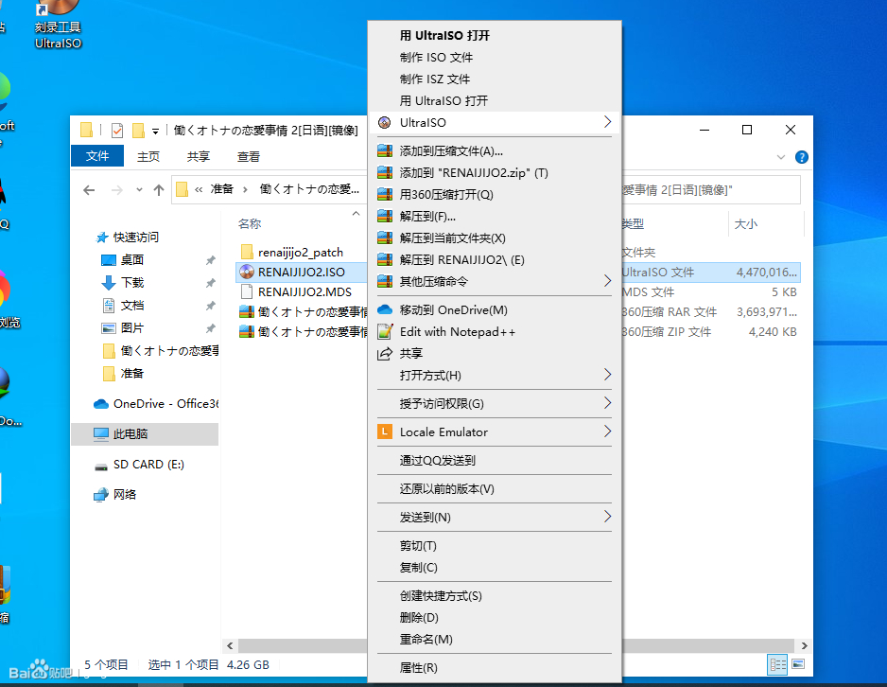Open '文档' in quick access
This screenshot has width=887, height=687.
coord(131,306)
